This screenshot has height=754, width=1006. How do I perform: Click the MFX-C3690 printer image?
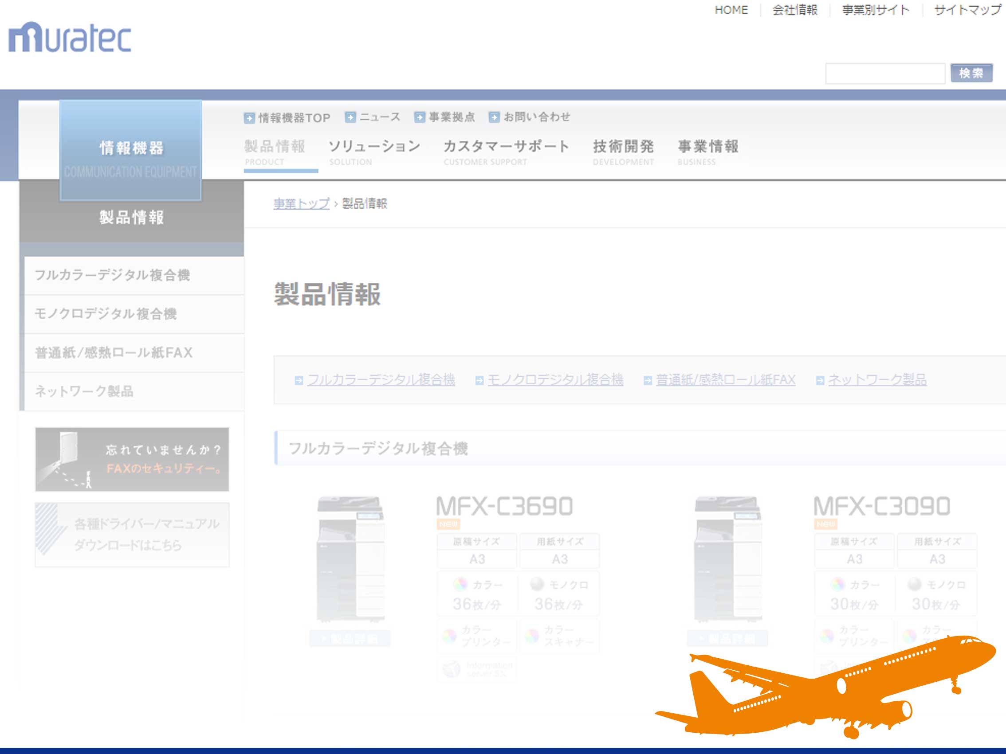(350, 559)
